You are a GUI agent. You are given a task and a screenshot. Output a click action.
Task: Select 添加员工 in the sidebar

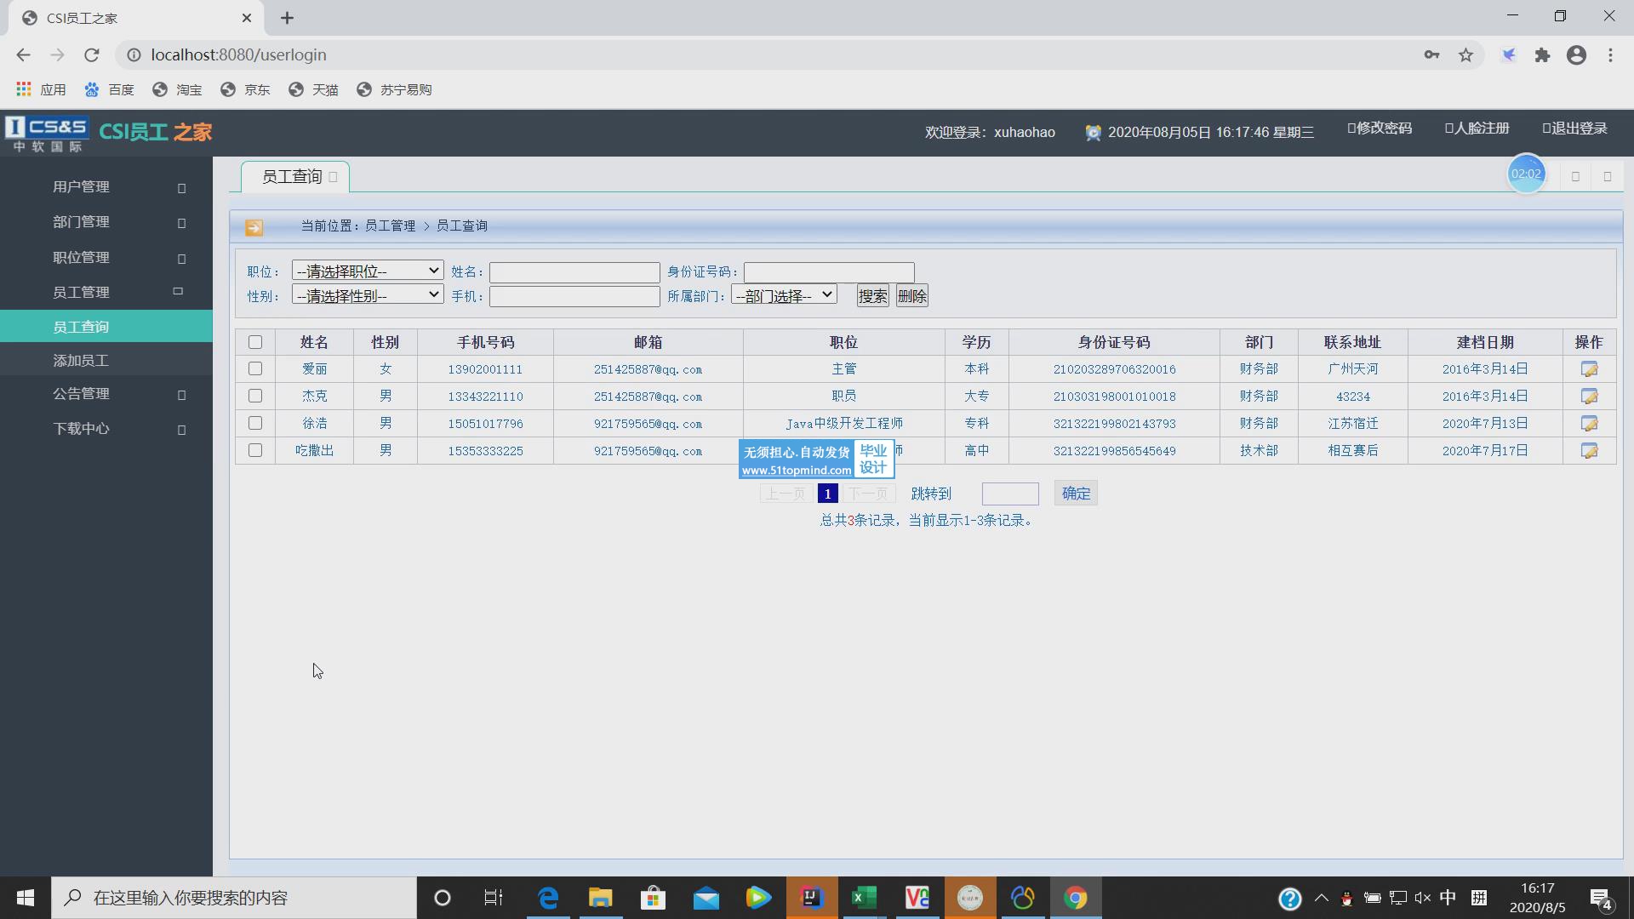(x=106, y=360)
